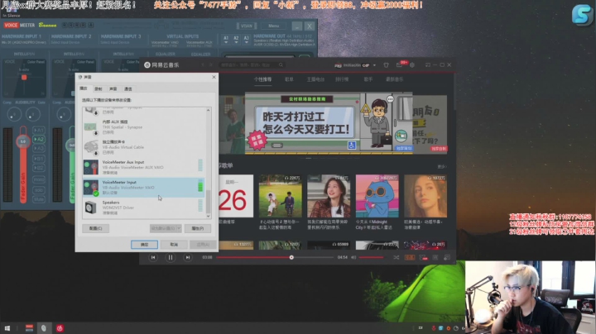The height and width of the screenshot is (334, 596).
Task: Open the A2 hardware out dropdown in Voicemeeter
Action: 236,40
